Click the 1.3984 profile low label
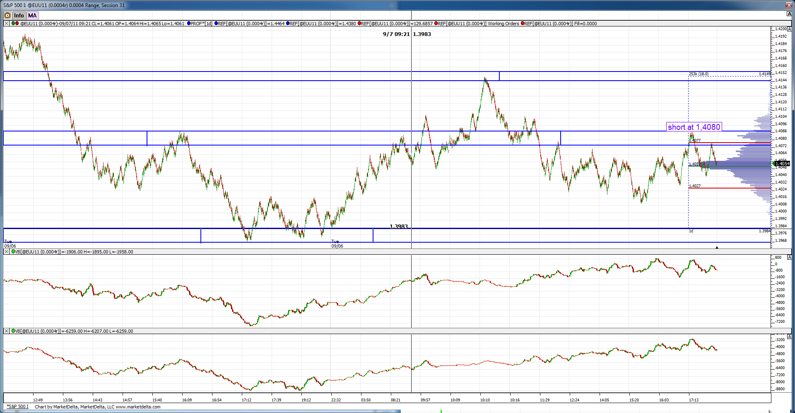This screenshot has width=795, height=413. (x=764, y=231)
